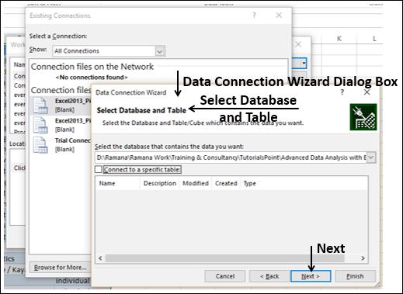Image resolution: width=403 pixels, height=294 pixels.
Task: Click the Modified column header
Action: coord(196,183)
